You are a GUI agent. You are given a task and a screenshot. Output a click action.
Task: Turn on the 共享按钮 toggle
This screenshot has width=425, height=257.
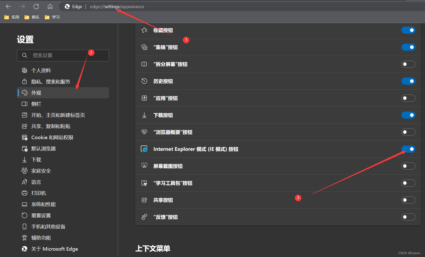tap(408, 200)
